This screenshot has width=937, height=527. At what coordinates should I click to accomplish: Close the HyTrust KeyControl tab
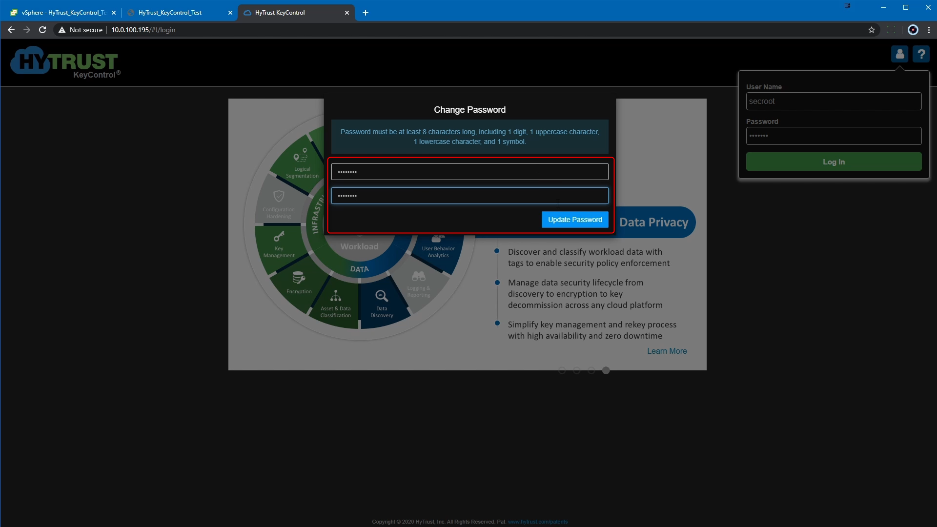tap(347, 13)
